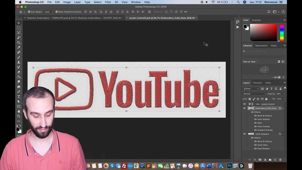Click the foreground color swatch in toolbar

[x=18, y=129]
